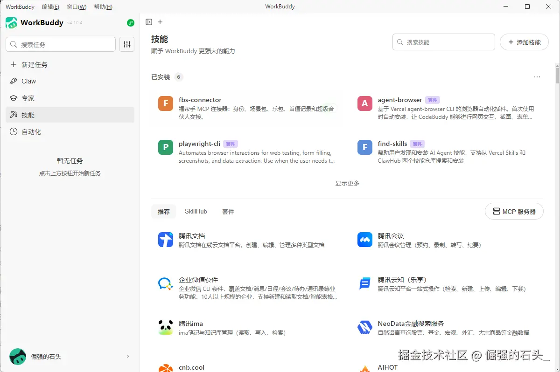Focus the 搜索任务 input field

61,44
